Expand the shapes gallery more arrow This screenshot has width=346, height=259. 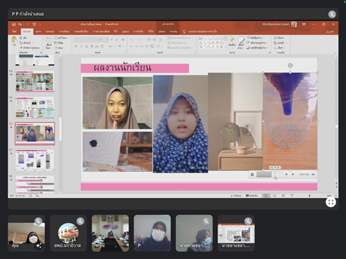226,47
